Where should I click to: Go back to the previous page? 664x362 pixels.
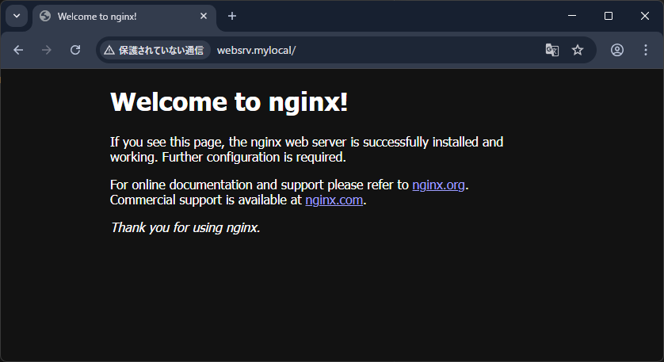tap(18, 50)
